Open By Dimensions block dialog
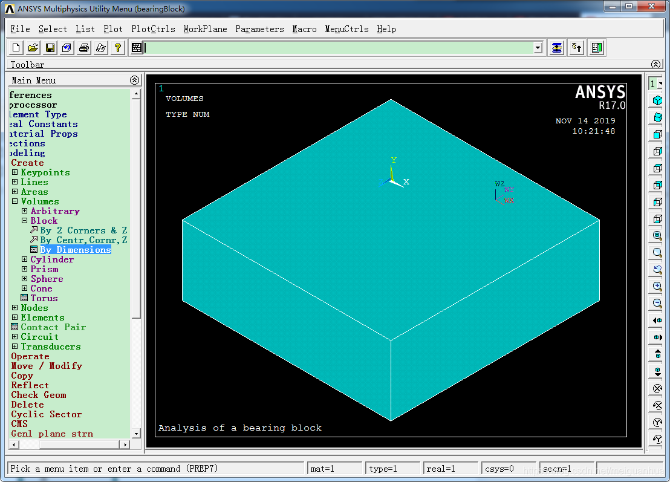This screenshot has width=670, height=482. click(x=76, y=250)
